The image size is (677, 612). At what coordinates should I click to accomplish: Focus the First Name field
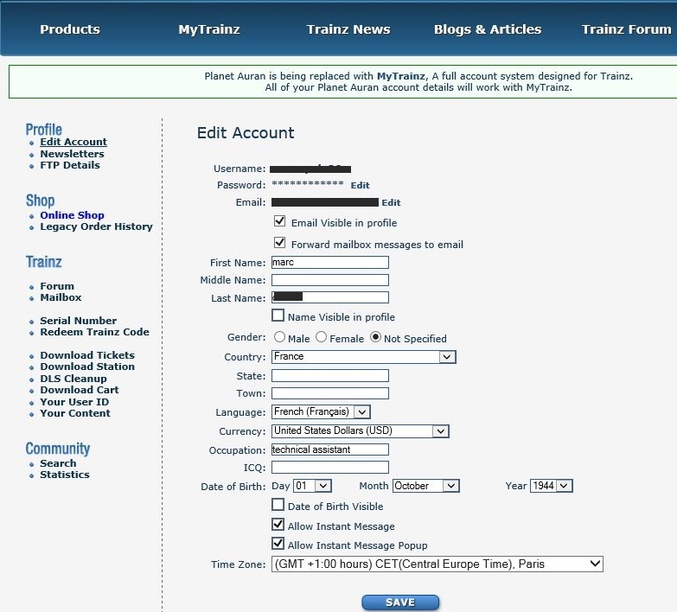point(330,263)
